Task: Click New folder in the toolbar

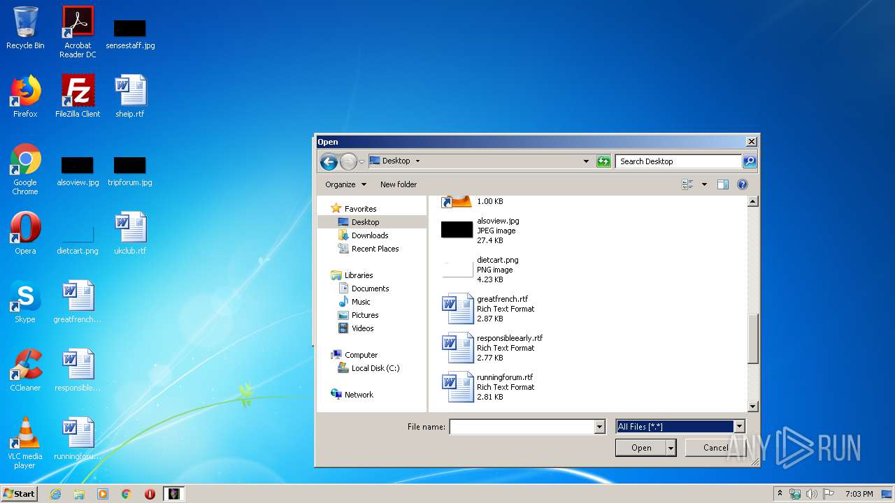Action: tap(399, 184)
